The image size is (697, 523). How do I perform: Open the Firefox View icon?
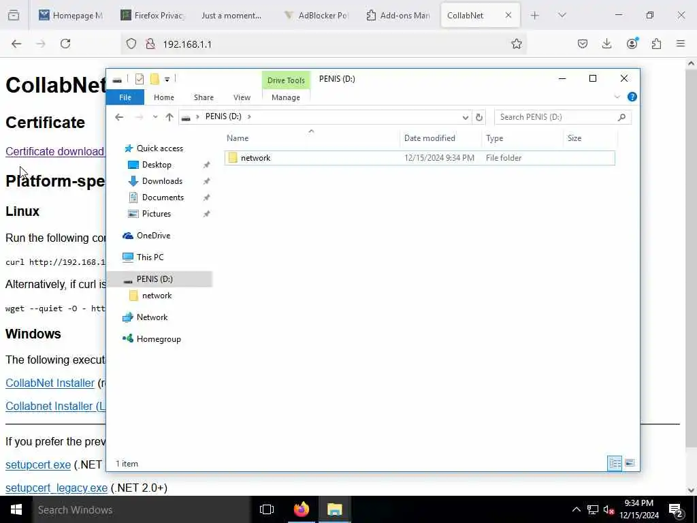click(x=14, y=15)
